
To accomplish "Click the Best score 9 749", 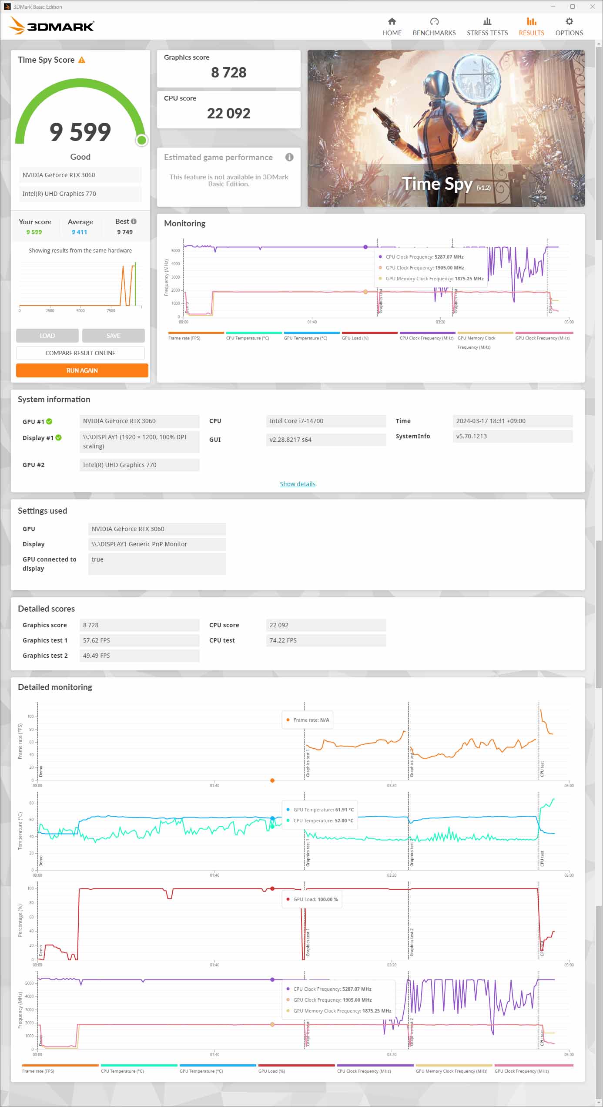I will [x=125, y=232].
